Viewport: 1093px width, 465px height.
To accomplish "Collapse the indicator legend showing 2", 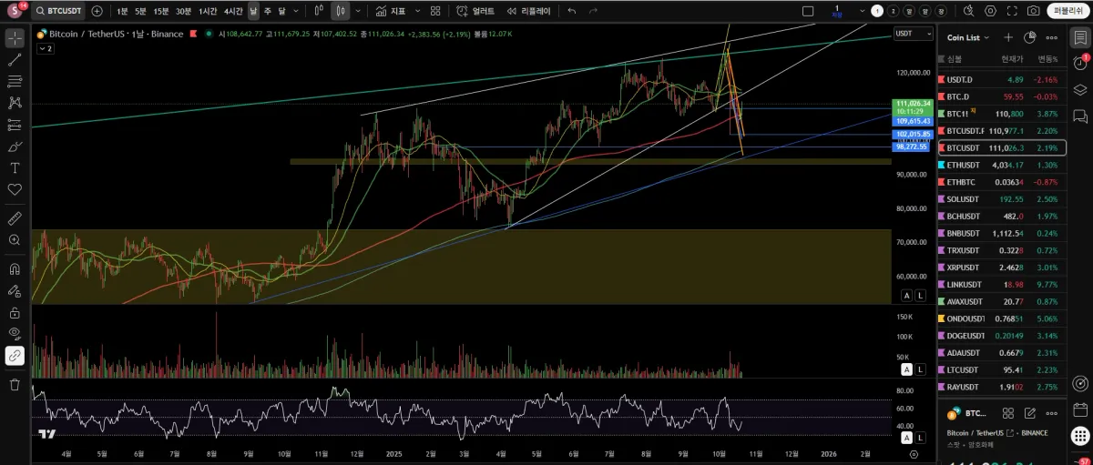I will [45, 49].
